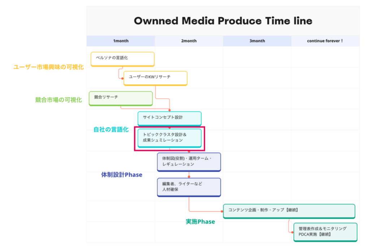Click the continue forever! column header

[325, 41]
